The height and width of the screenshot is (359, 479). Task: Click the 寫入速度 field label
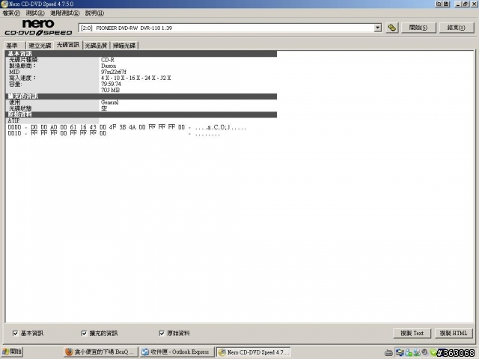click(x=22, y=78)
